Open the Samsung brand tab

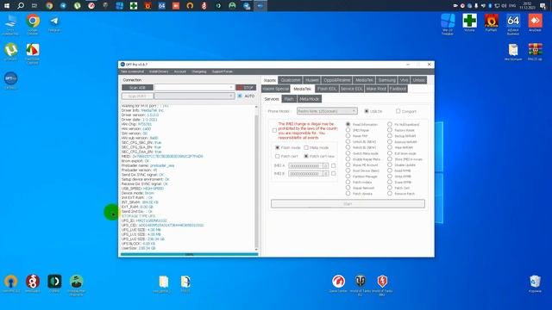pos(387,80)
